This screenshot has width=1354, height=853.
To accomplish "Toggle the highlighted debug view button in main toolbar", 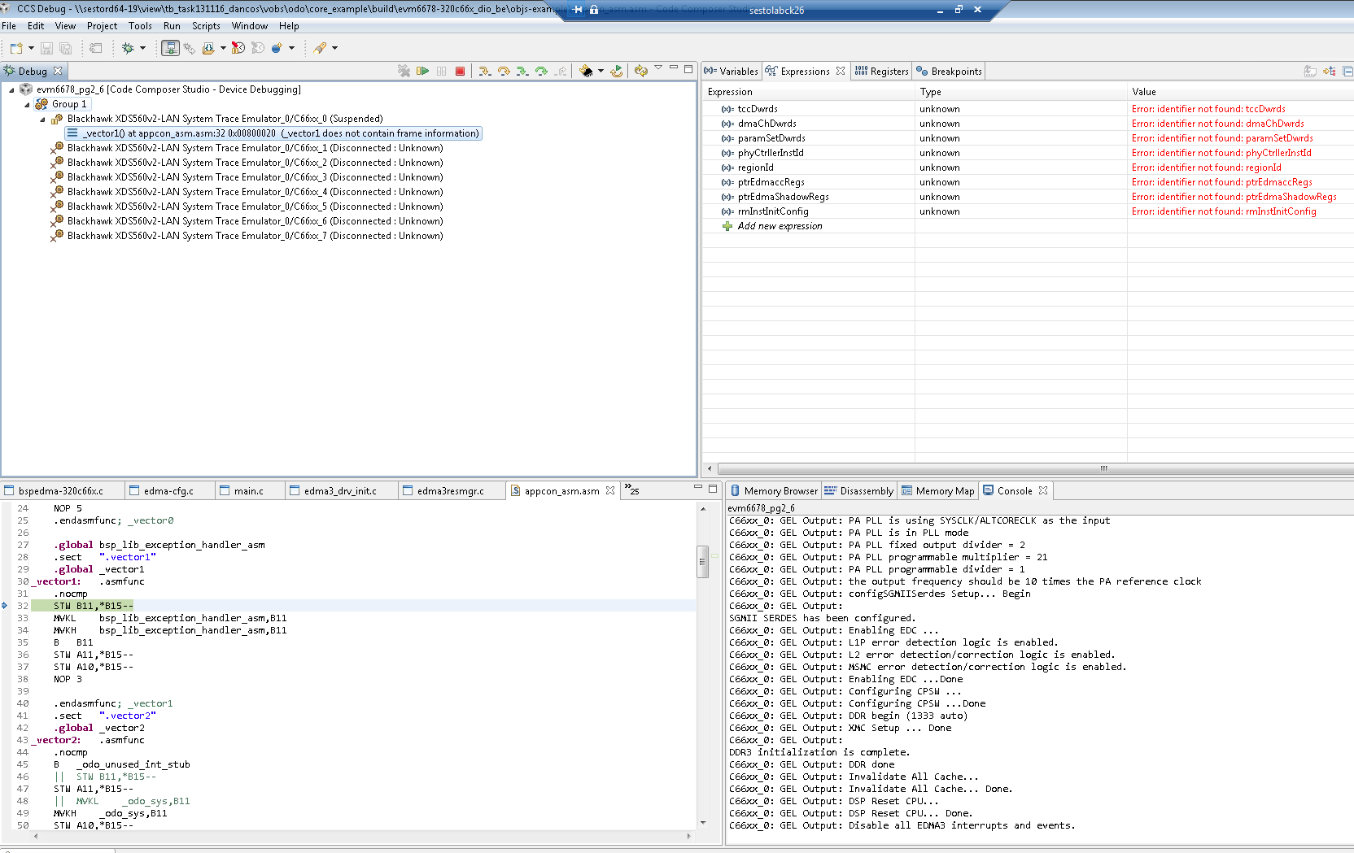I will [x=170, y=48].
